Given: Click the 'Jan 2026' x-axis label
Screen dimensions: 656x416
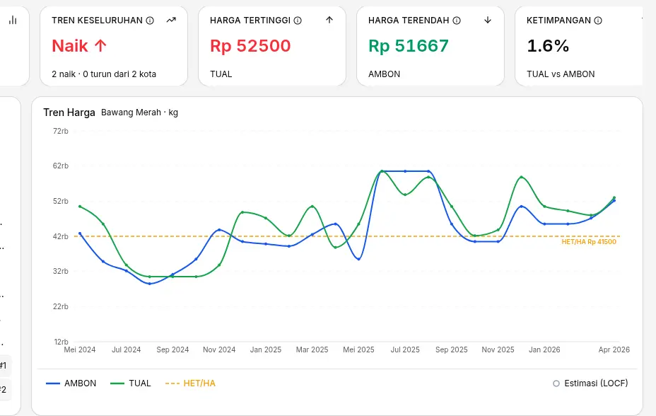Looking at the screenshot, I should coord(544,350).
